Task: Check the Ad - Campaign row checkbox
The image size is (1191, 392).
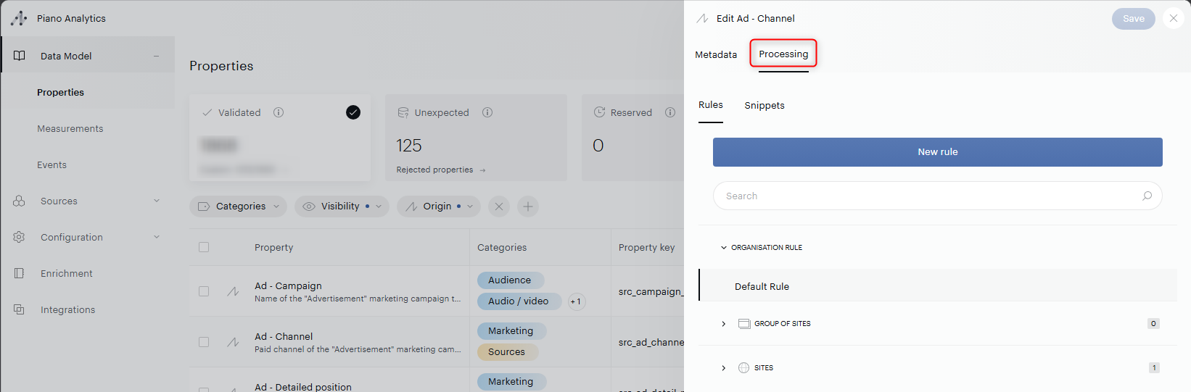Action: [204, 291]
